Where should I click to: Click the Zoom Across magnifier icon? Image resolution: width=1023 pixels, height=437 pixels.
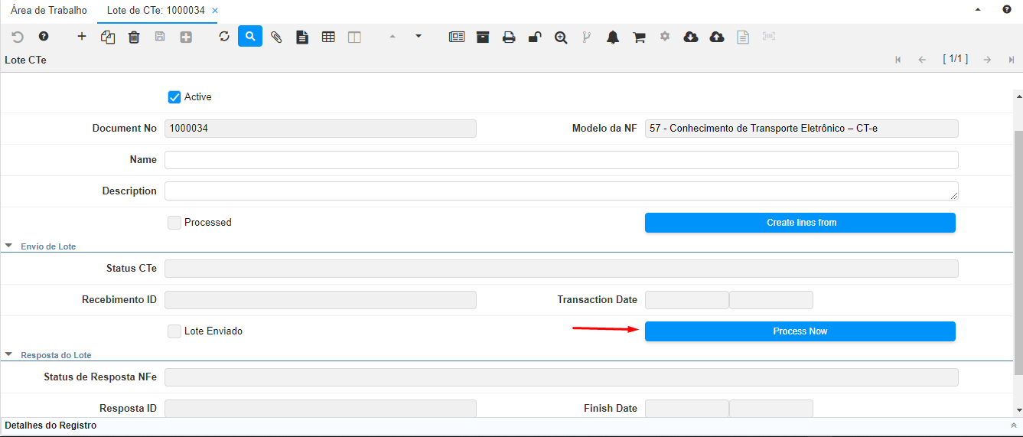pyautogui.click(x=561, y=37)
